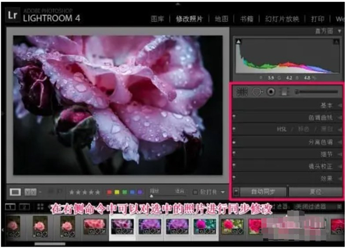Select the red eye correction tool
The width and height of the screenshot is (346, 249).
(270, 91)
